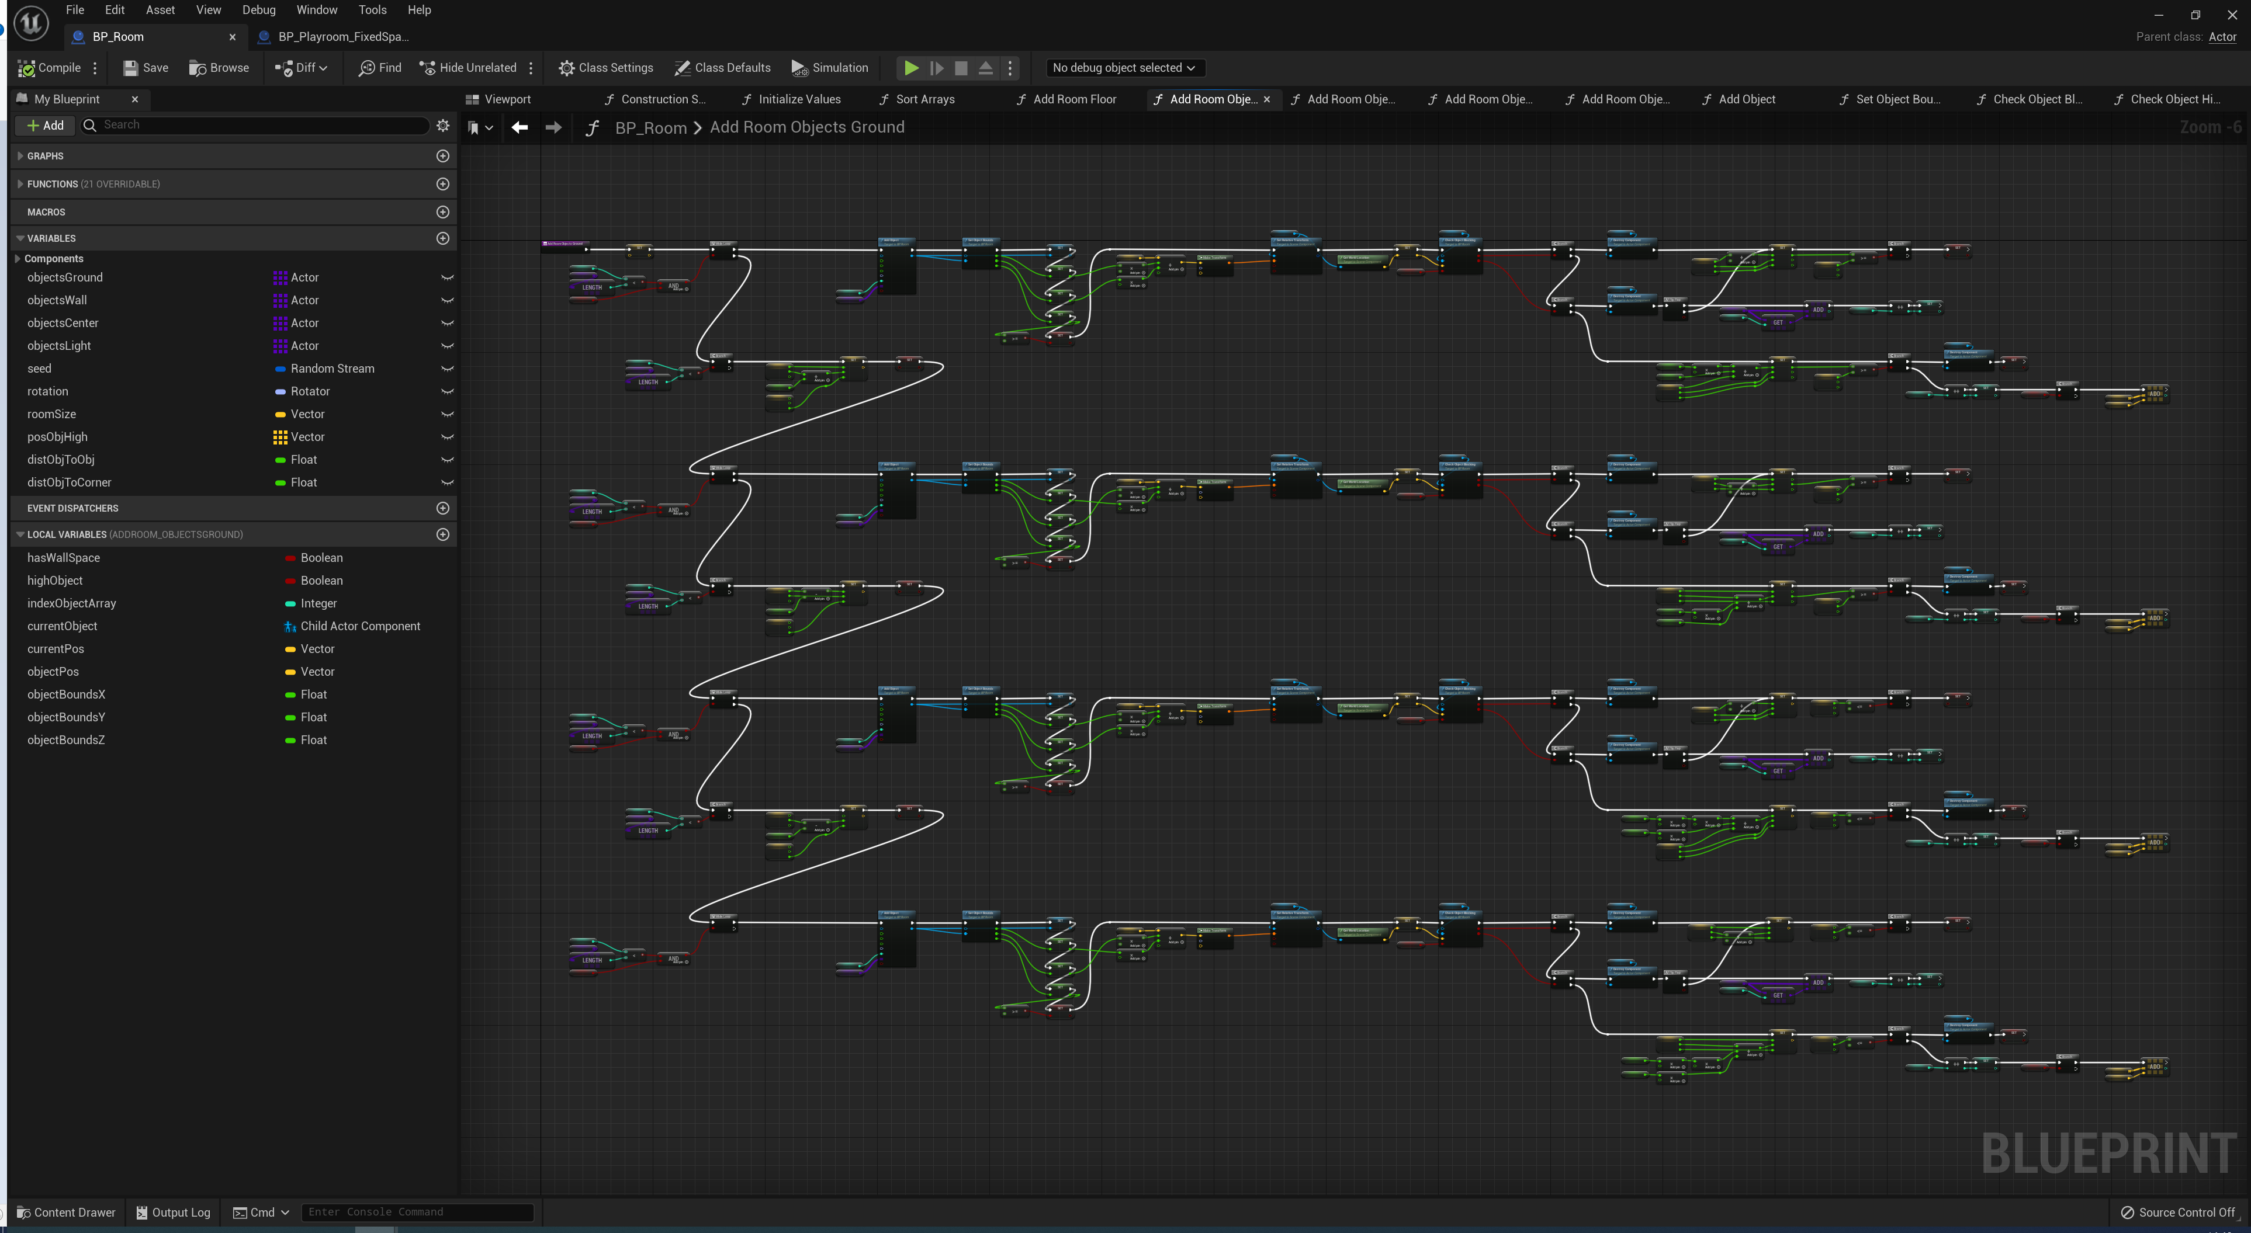Navigate back with the left arrow

(520, 127)
